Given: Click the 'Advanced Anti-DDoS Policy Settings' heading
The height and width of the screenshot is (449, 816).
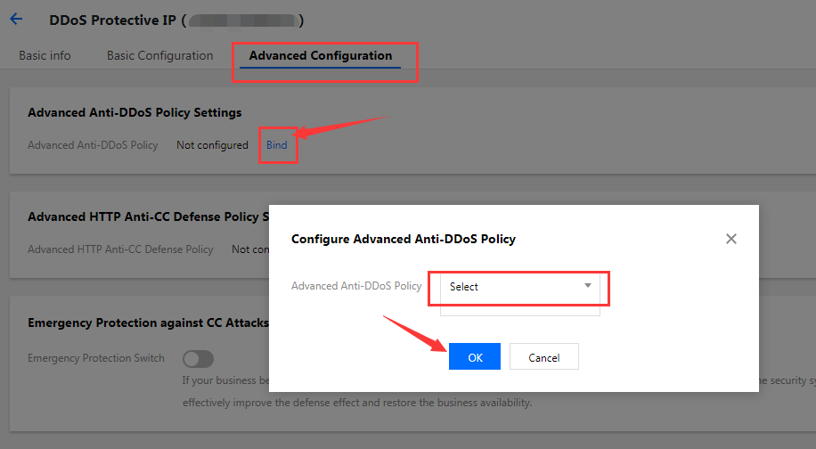Looking at the screenshot, I should [x=135, y=113].
